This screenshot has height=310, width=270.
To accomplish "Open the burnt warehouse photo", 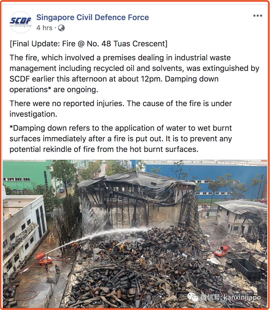I will (135, 234).
